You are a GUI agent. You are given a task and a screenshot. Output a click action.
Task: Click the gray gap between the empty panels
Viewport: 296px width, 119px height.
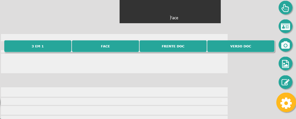[114, 80]
